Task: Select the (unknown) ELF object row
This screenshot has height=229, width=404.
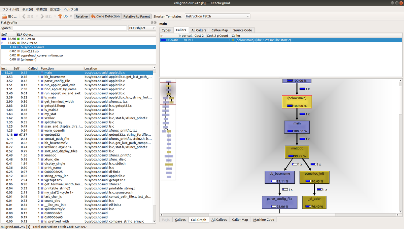Action: [78, 59]
